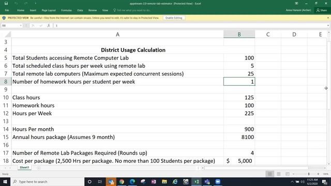Switch to Normal view
The width and height of the screenshot is (331, 186).
coord(270,174)
